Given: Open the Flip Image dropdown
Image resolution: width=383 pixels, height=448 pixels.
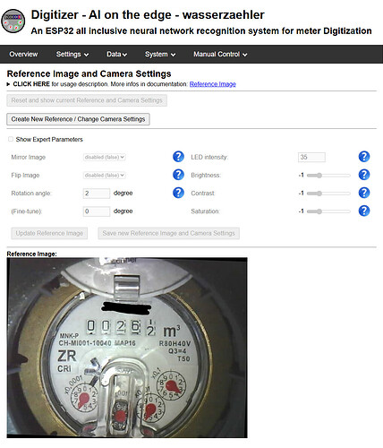Looking at the screenshot, I should point(104,176).
